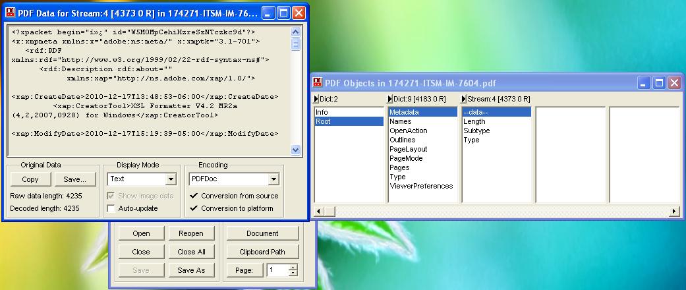The height and width of the screenshot is (290, 686).
Task: Select Type entry in Dict:9 list
Action: [x=422, y=176]
